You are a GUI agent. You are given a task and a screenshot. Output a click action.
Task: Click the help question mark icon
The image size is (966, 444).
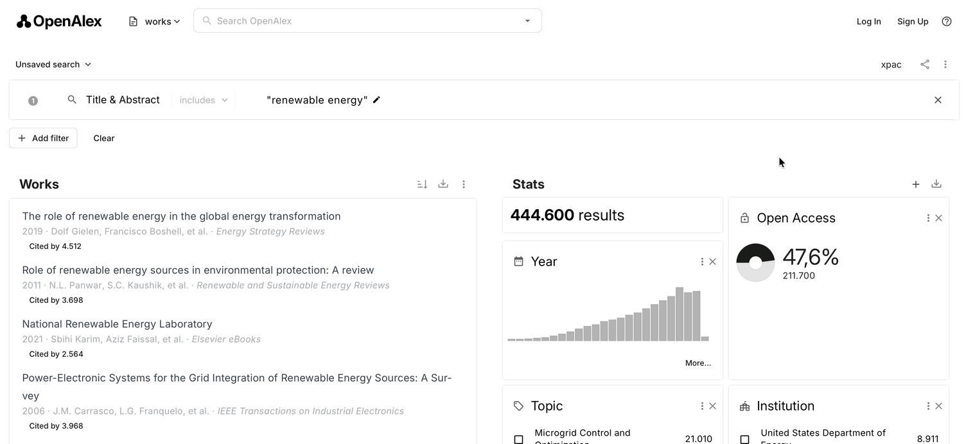[x=946, y=21]
